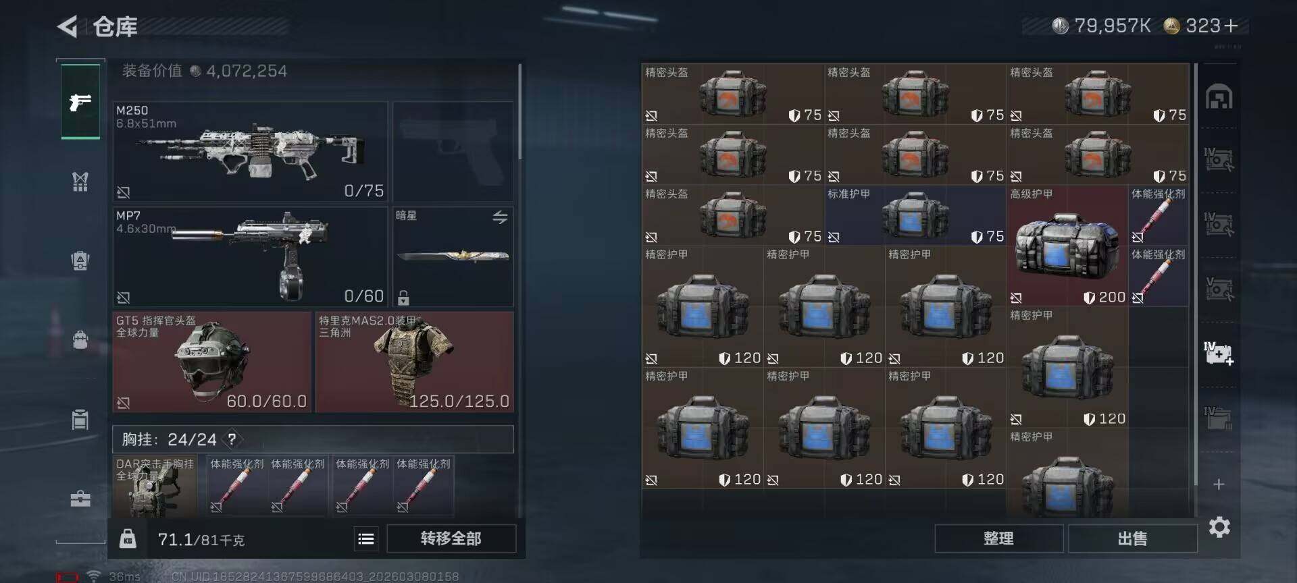Select the highlighted medical container tab

[1219, 354]
